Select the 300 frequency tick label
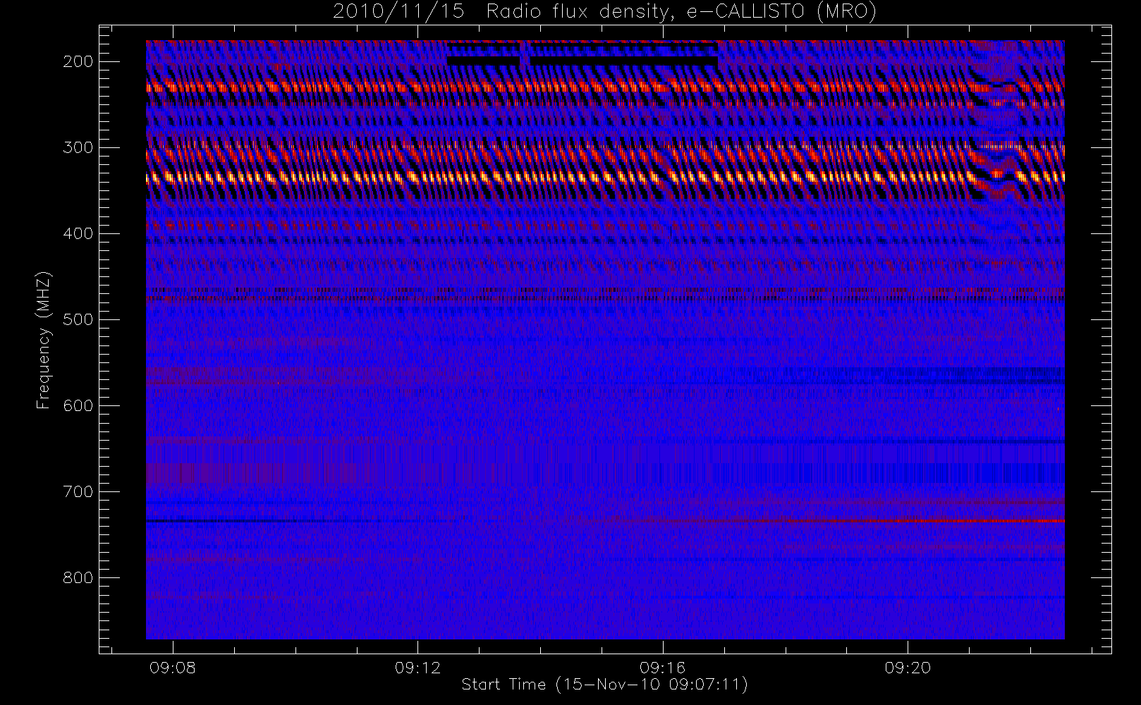 78,147
